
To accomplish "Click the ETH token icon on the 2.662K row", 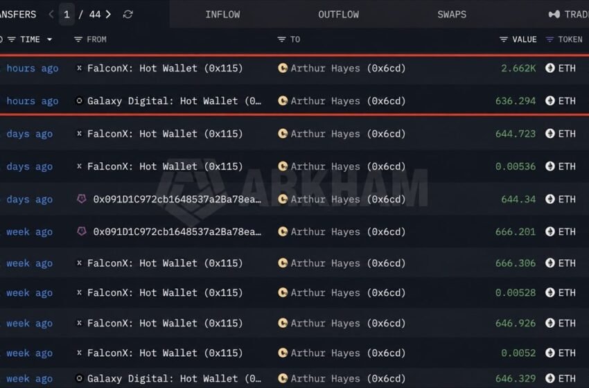I will point(550,68).
